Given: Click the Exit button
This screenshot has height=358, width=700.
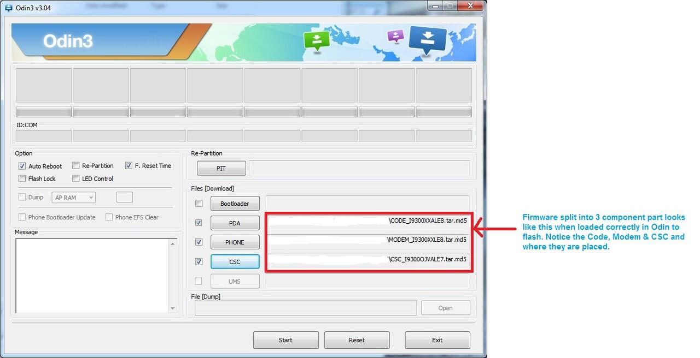Looking at the screenshot, I should click(437, 340).
